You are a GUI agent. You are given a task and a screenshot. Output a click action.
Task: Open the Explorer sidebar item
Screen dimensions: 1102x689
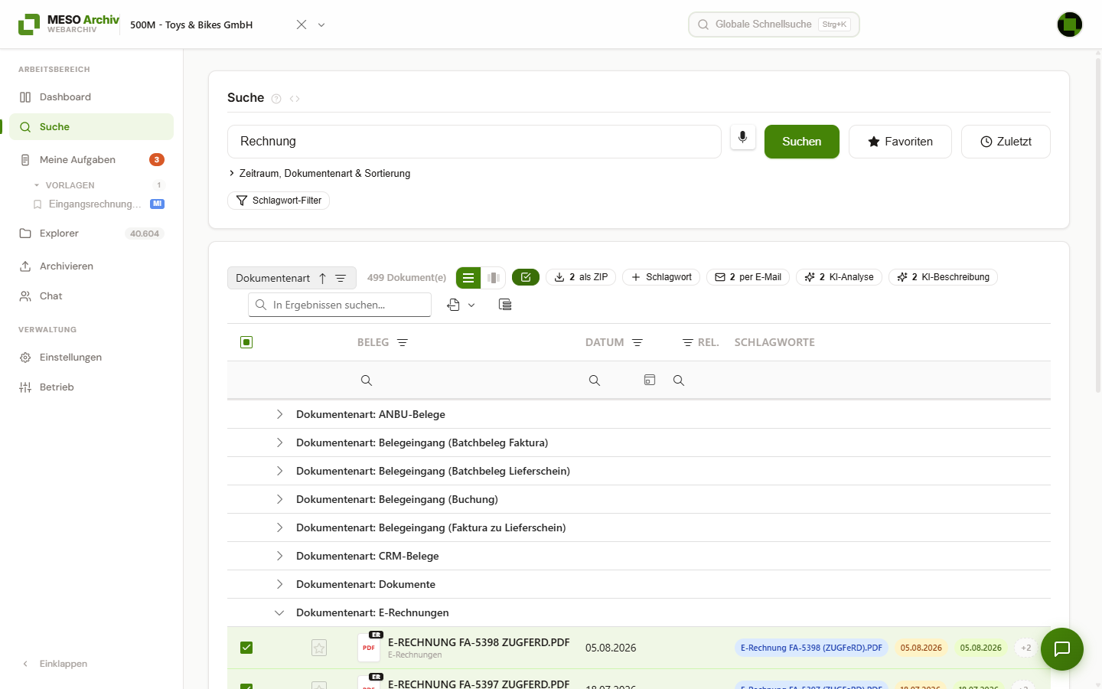click(92, 233)
